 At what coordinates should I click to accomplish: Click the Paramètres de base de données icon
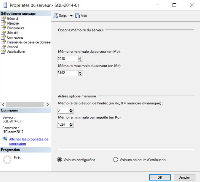coord(4,42)
